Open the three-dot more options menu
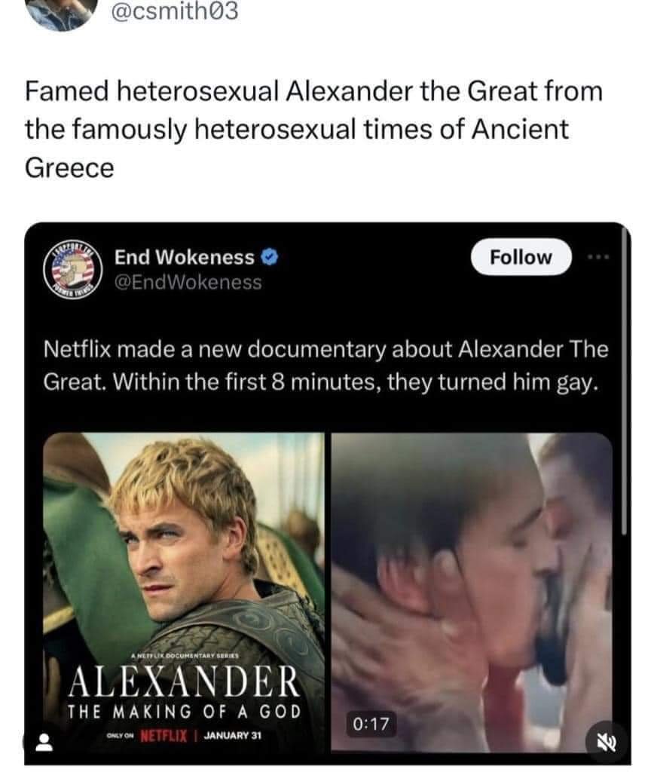This screenshot has width=651, height=781. click(598, 258)
